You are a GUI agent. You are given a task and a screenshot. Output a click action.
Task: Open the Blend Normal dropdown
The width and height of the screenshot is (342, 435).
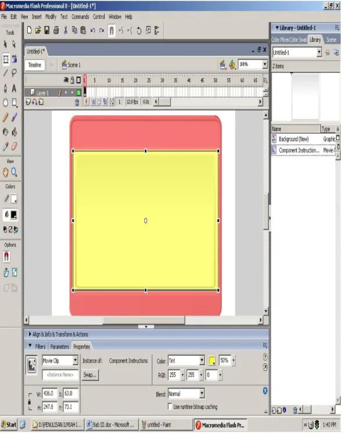(202, 394)
